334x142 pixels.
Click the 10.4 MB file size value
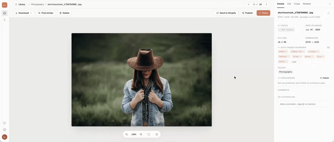pyautogui.click(x=282, y=42)
